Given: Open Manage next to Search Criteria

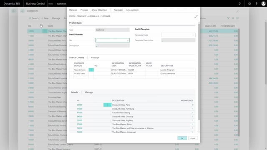Looking at the screenshot, I should pos(95,57).
